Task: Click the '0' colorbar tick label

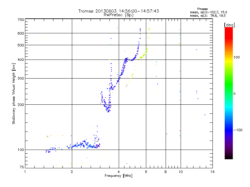Action: pyautogui.click(x=234, y=94)
